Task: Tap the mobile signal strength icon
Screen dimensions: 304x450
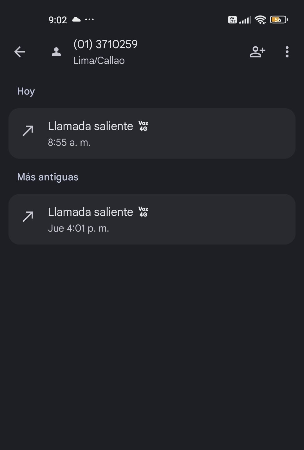Action: pyautogui.click(x=245, y=20)
